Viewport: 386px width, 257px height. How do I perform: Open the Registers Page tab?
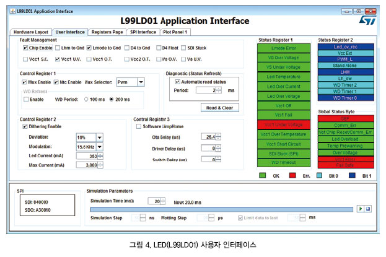coord(107,32)
